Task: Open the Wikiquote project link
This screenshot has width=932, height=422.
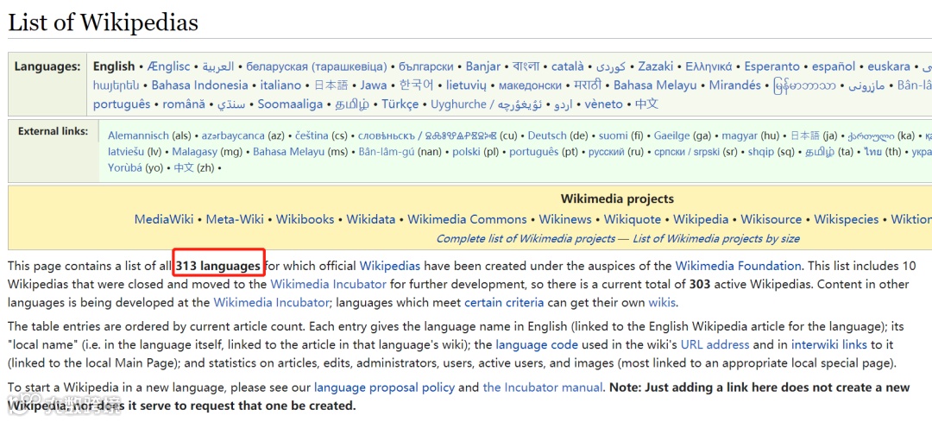Action: [633, 219]
